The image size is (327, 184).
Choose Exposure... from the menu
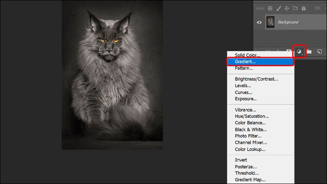point(260,99)
